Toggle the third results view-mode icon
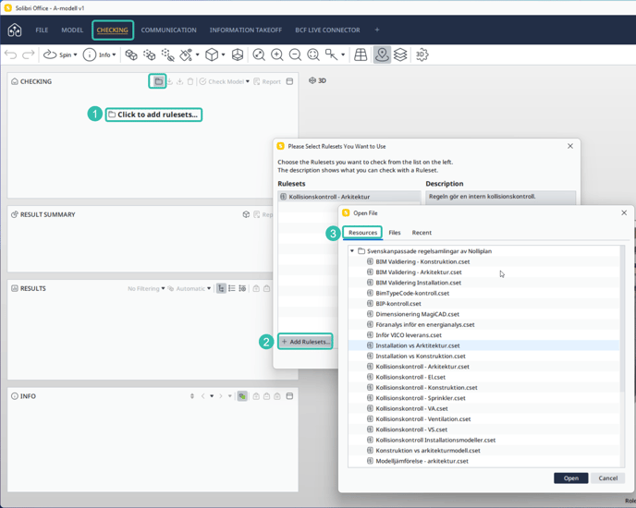Image resolution: width=636 pixels, height=508 pixels. pos(242,288)
